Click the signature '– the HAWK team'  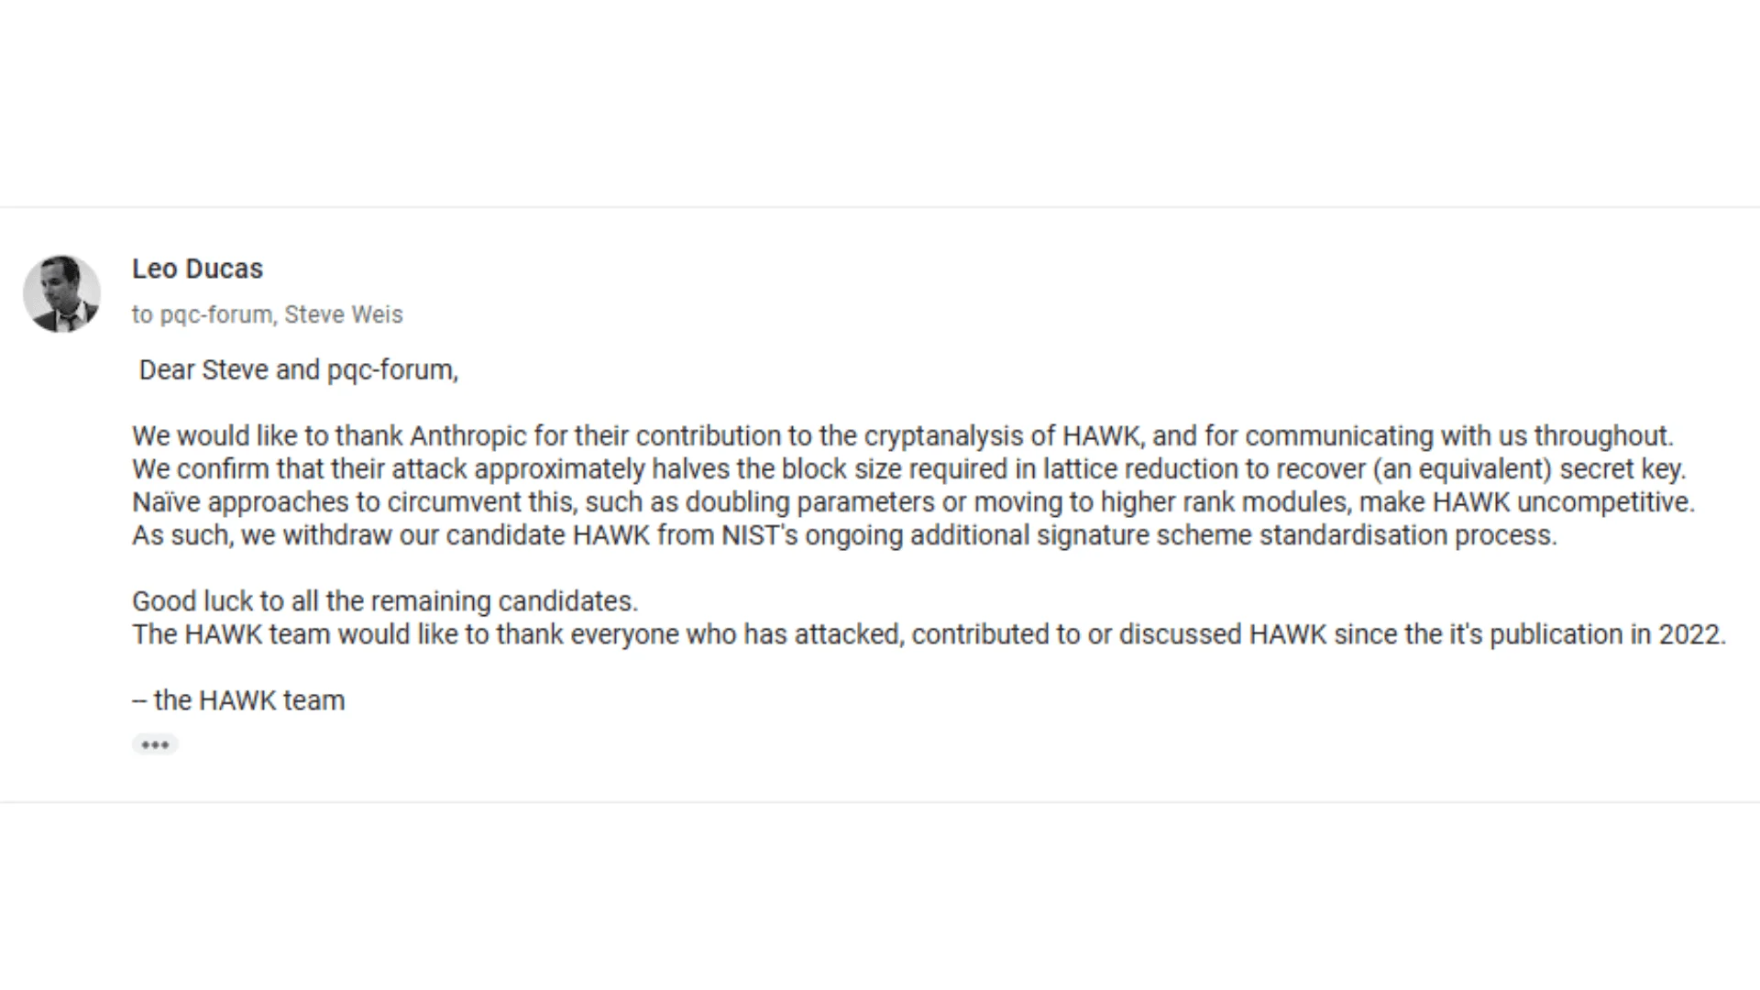click(x=238, y=699)
